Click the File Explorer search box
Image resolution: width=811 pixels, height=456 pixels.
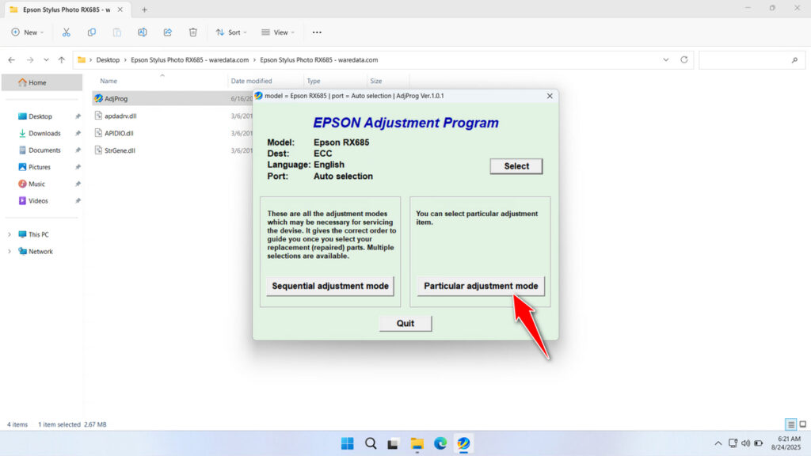tap(752, 60)
